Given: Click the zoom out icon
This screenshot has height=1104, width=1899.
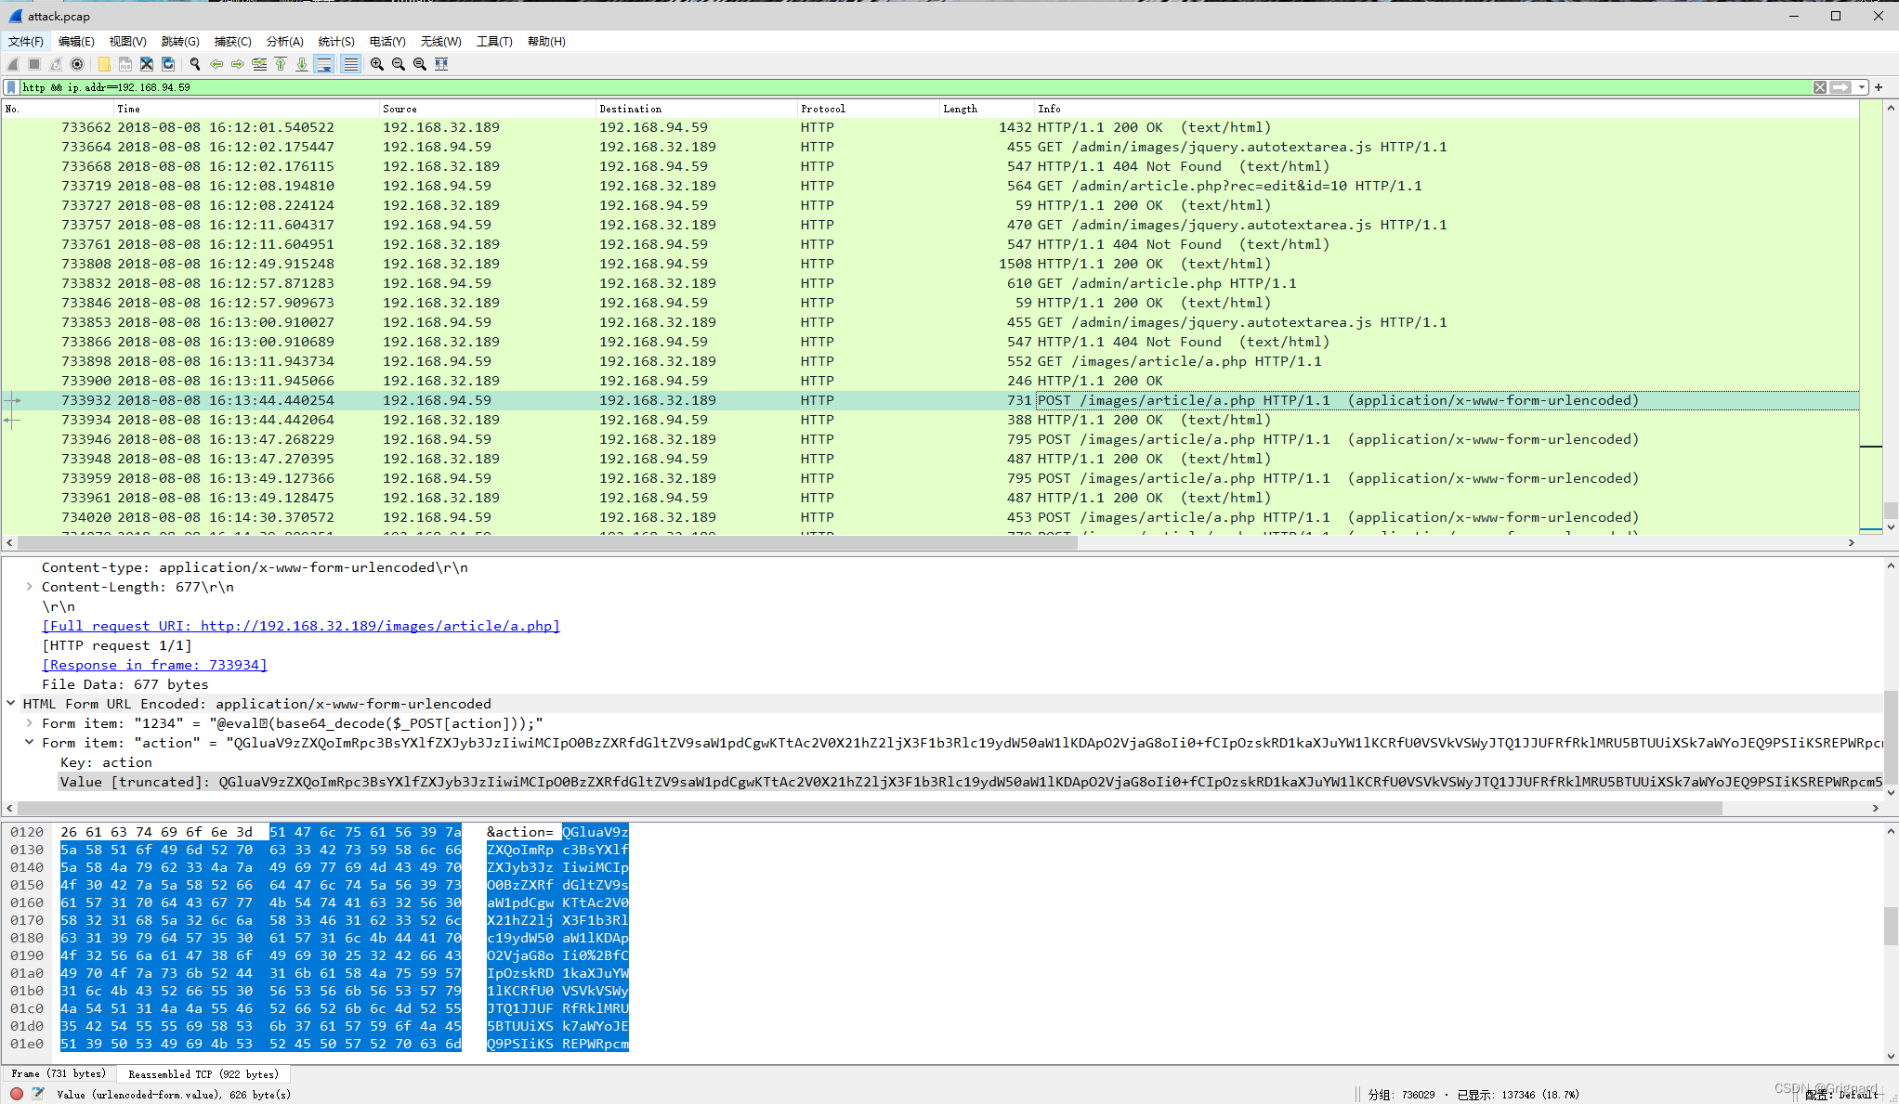Looking at the screenshot, I should click(399, 64).
